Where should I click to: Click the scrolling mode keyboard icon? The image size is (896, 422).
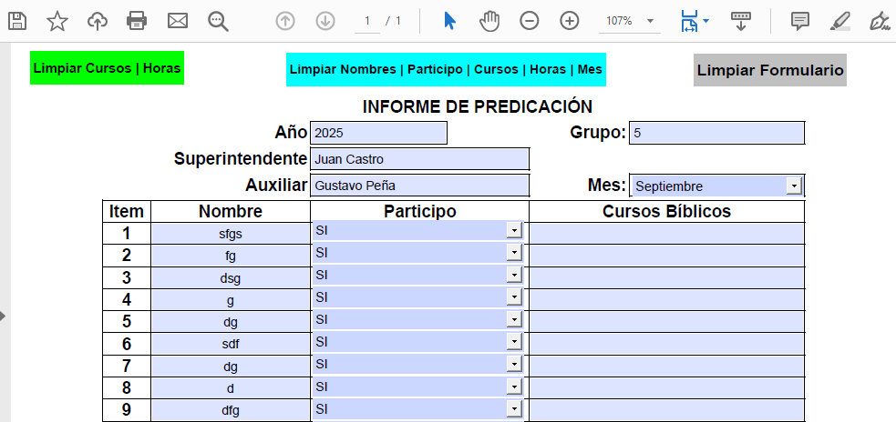[x=740, y=21]
